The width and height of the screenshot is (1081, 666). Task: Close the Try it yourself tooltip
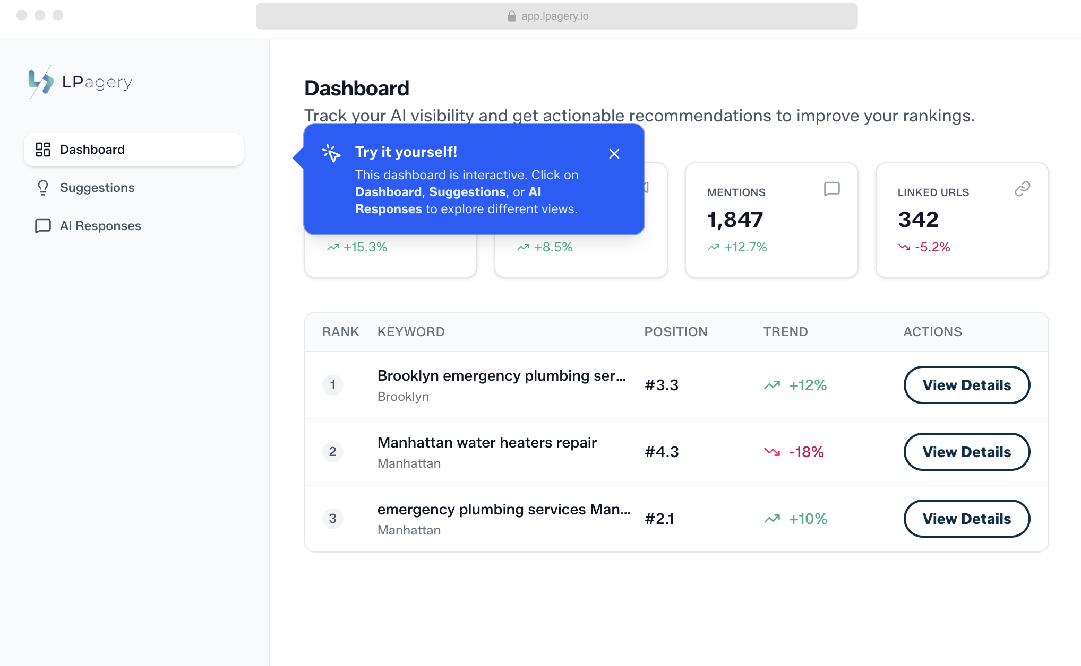[x=614, y=154]
